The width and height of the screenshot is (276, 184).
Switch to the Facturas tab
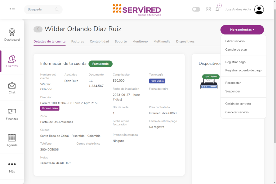(78, 41)
